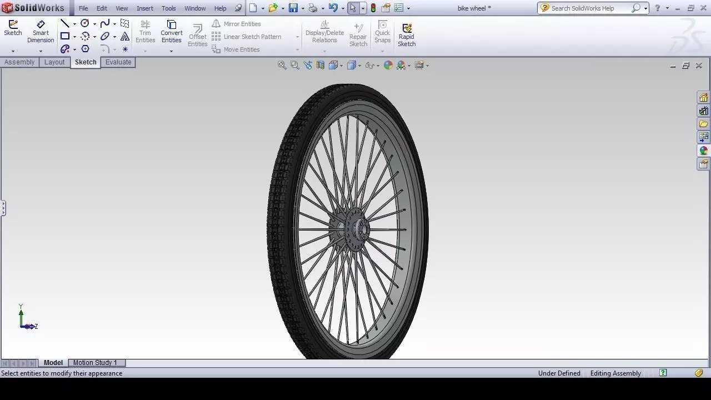Click the New document icon
The width and height of the screenshot is (711, 400).
click(x=253, y=8)
